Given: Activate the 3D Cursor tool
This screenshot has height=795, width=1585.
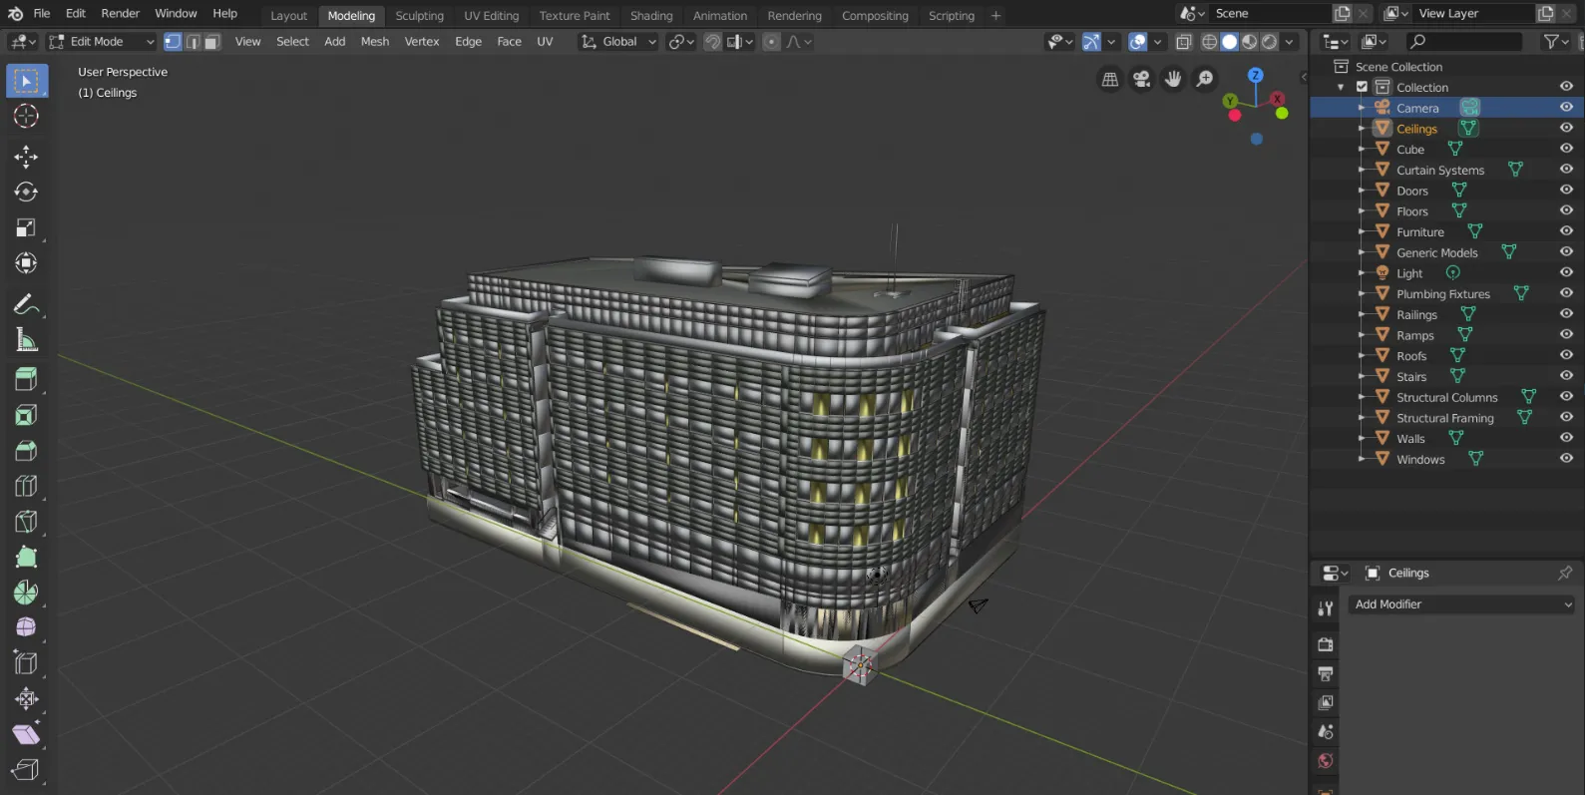Looking at the screenshot, I should (x=26, y=117).
